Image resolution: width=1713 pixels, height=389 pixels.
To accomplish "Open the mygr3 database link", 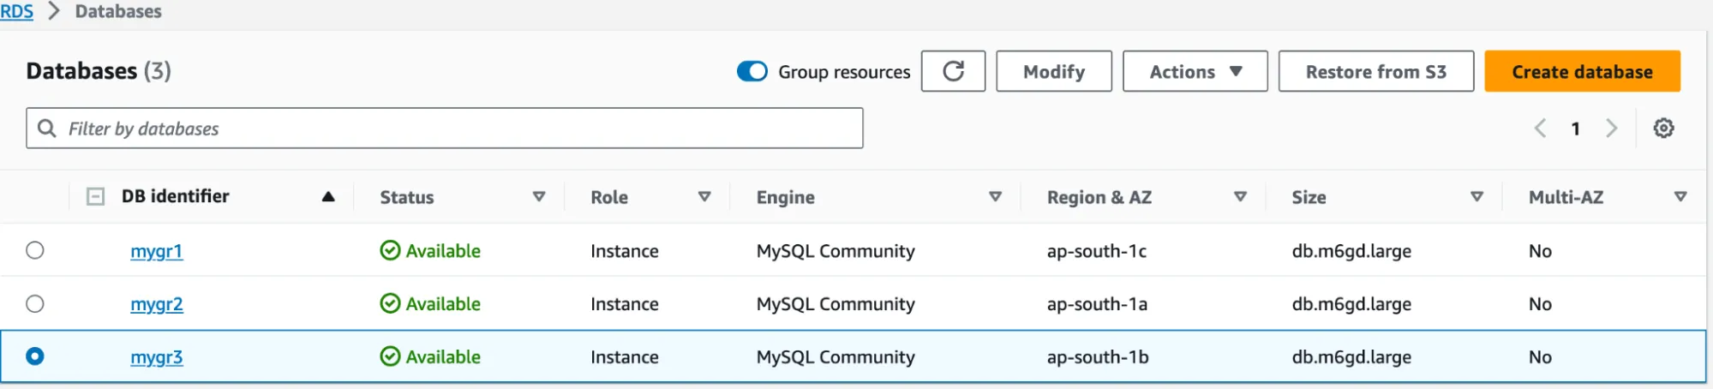I will [x=157, y=357].
